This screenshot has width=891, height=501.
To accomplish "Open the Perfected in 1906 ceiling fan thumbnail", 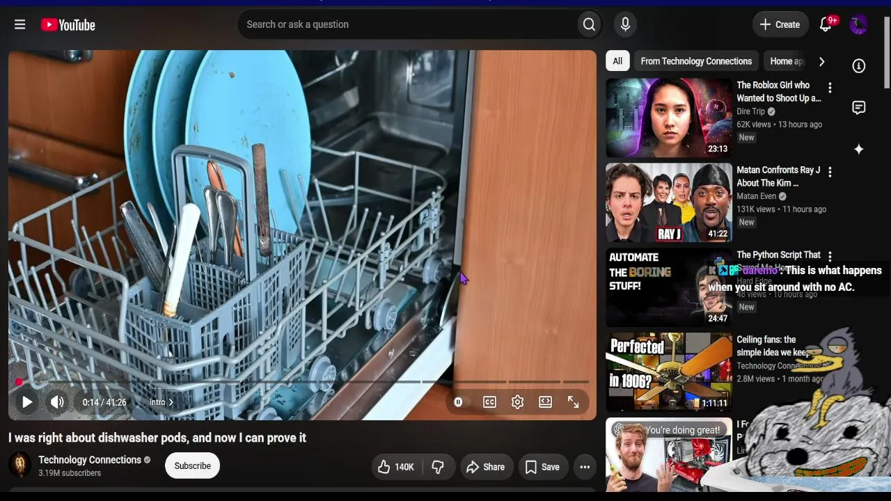I will click(x=669, y=372).
